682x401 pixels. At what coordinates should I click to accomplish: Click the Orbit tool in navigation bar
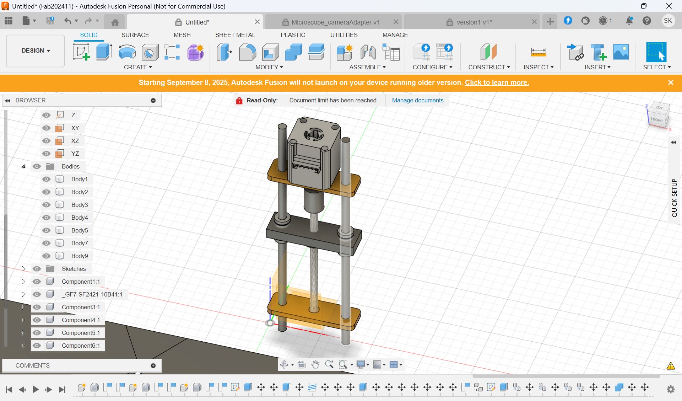284,364
